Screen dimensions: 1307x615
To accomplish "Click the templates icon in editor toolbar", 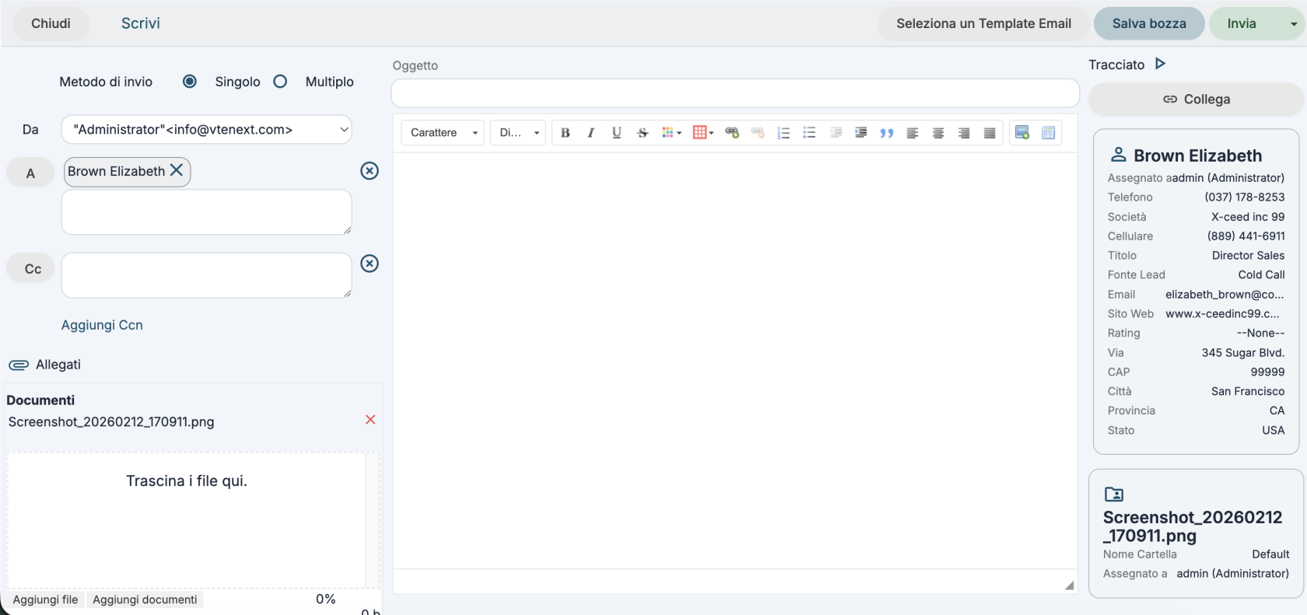I will tap(1048, 133).
